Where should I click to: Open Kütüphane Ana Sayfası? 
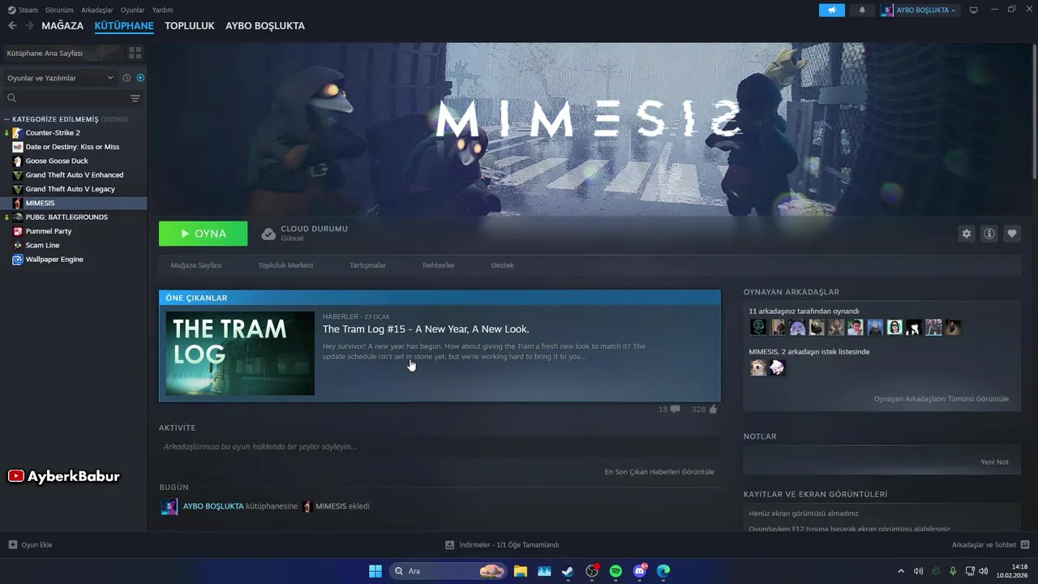pos(45,53)
